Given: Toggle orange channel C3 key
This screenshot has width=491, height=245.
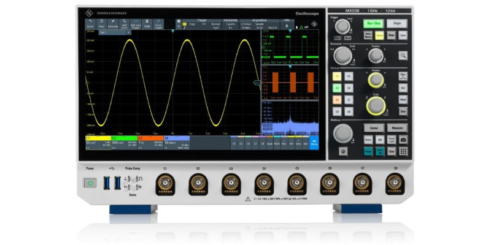Looking at the screenshot, I should [336, 100].
